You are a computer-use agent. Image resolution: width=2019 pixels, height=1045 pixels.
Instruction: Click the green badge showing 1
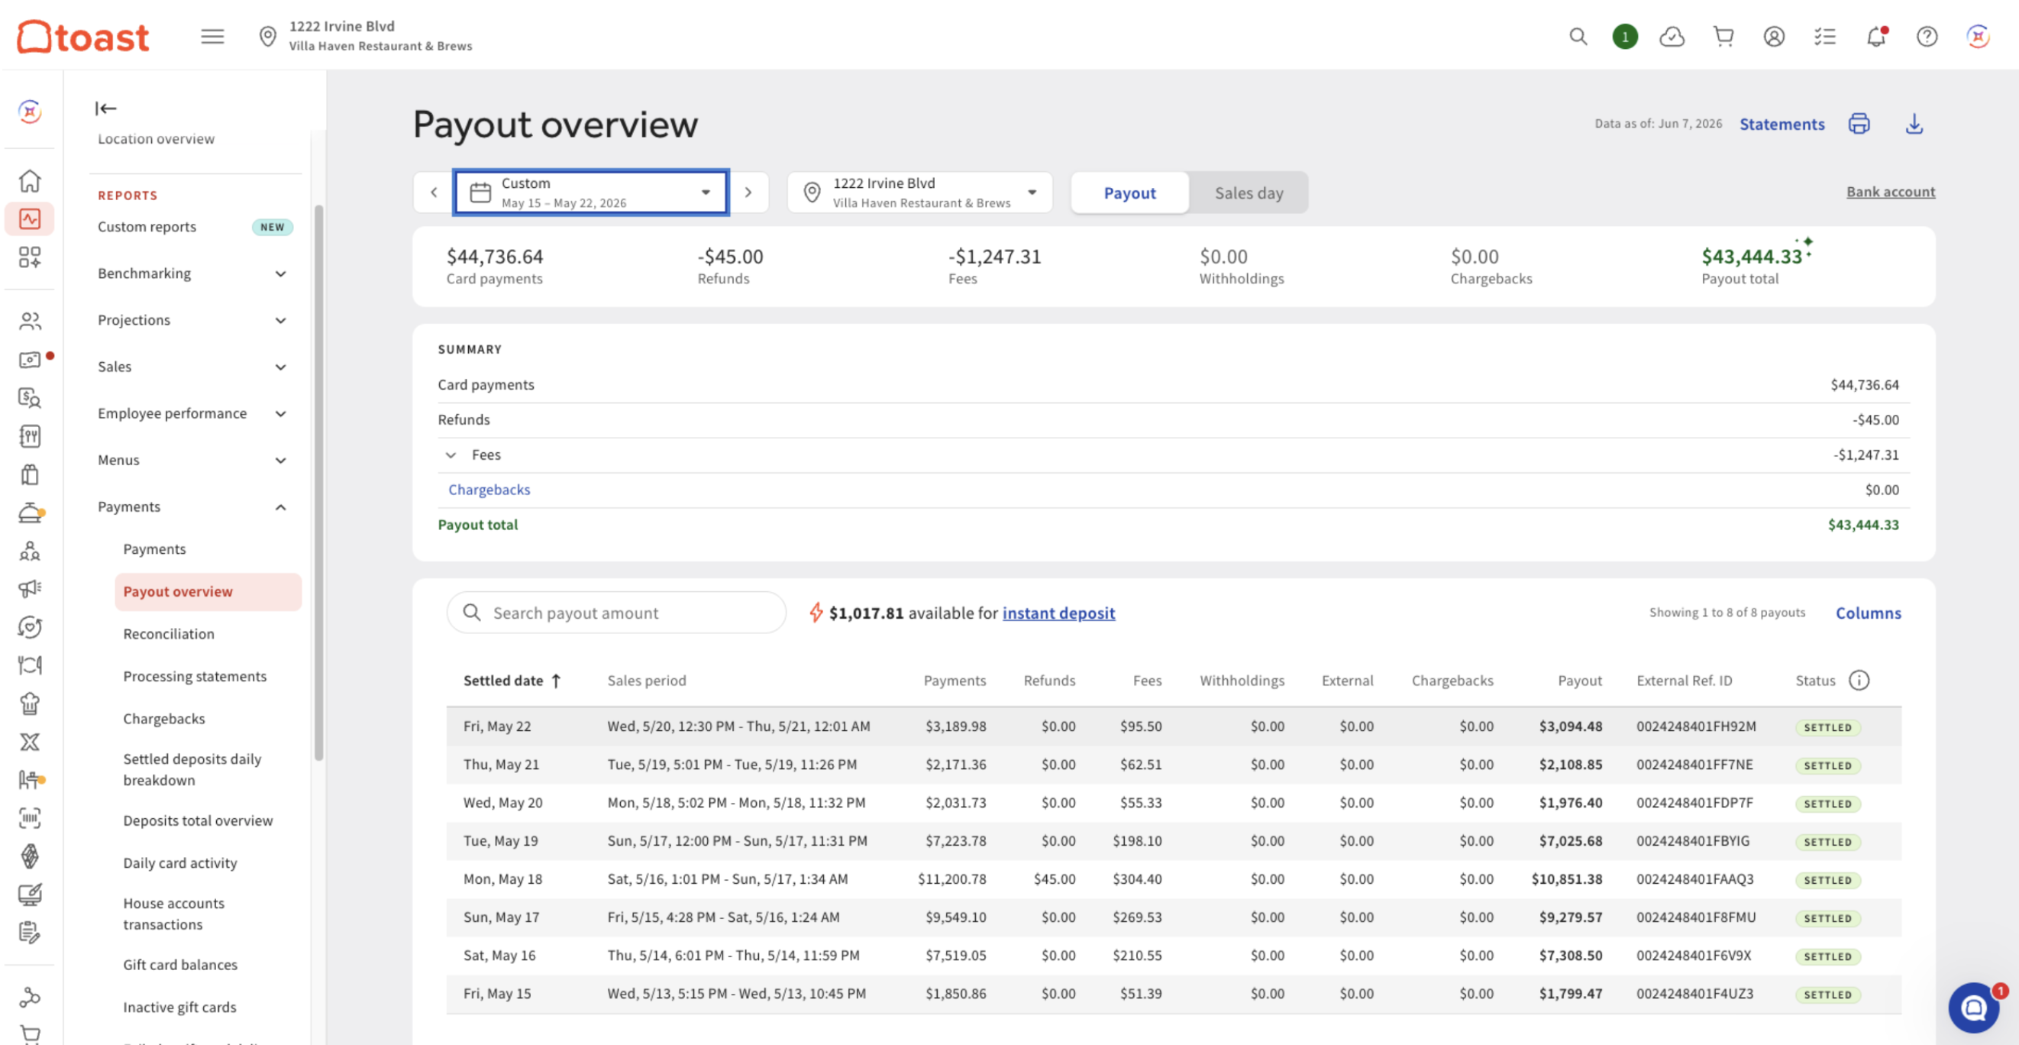pos(1625,37)
